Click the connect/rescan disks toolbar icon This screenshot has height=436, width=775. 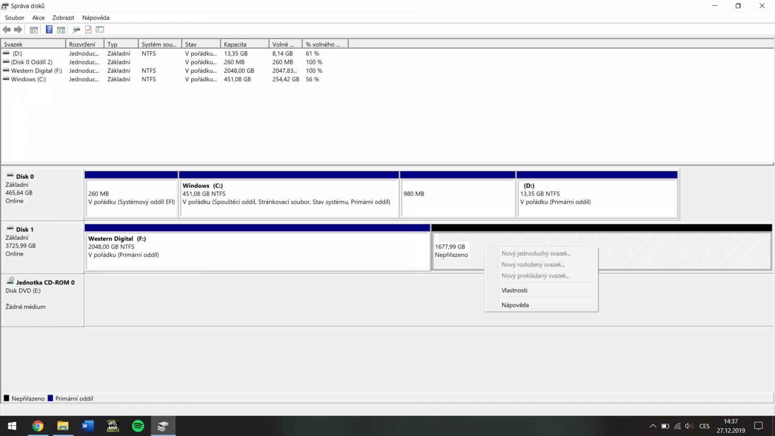coord(77,30)
